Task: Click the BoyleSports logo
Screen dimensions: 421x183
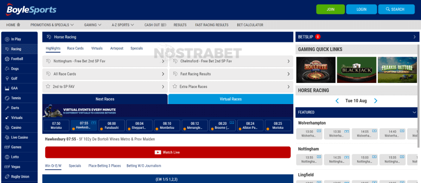Action: [x=31, y=10]
